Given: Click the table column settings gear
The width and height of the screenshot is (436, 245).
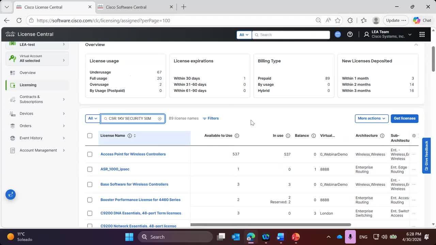Looking at the screenshot, I should [414, 136].
